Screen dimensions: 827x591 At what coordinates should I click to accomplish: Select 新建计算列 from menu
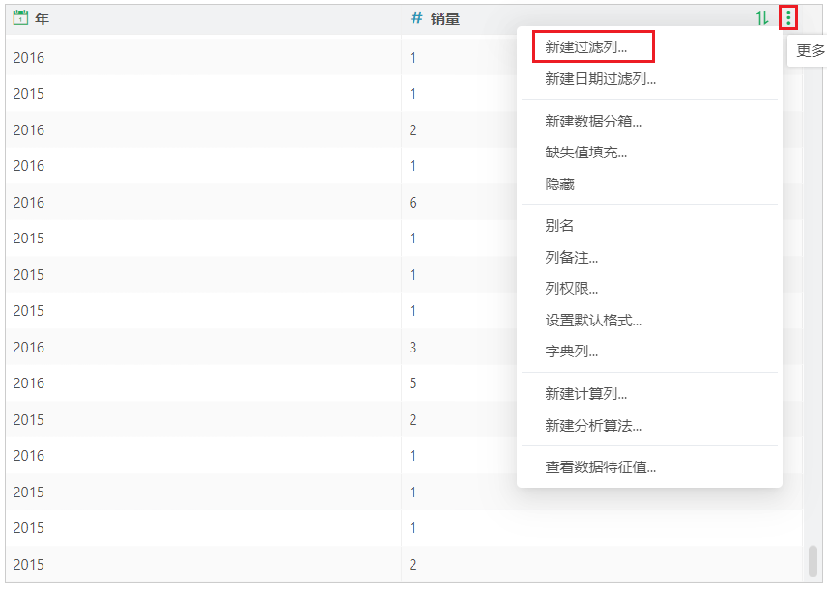coord(585,393)
